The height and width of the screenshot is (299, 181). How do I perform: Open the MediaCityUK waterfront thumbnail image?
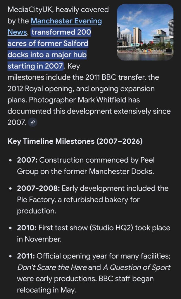pos(145,32)
